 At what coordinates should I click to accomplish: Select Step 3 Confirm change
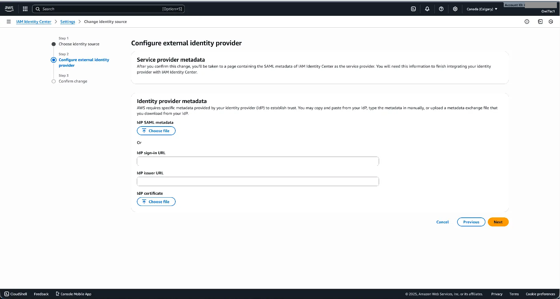(x=73, y=81)
